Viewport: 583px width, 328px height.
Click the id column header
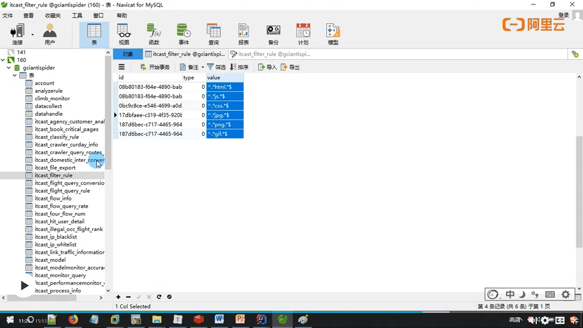(150, 77)
